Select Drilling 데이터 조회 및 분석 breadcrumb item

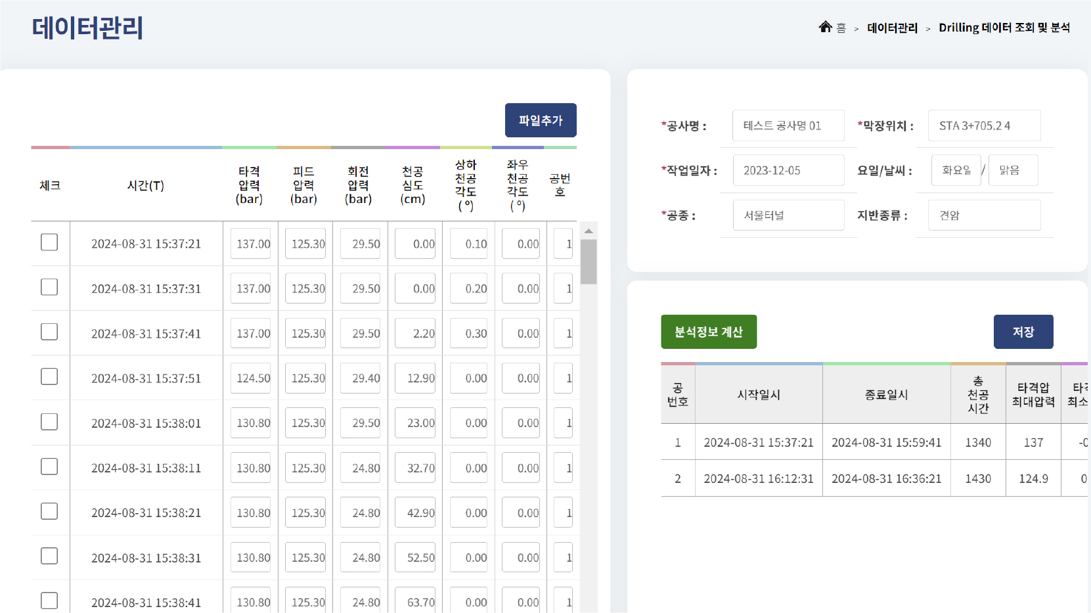point(1004,28)
